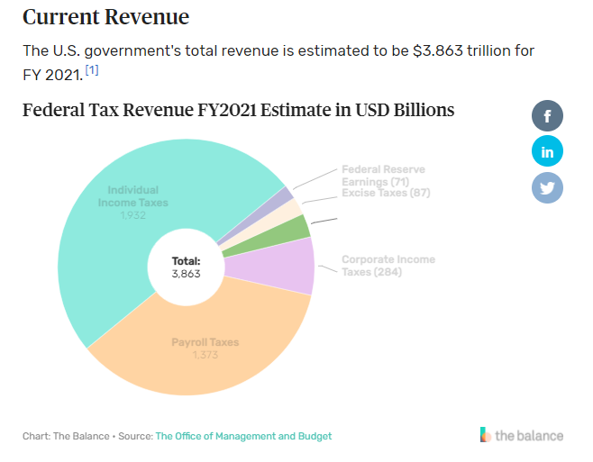Click the Federal Tax Revenue FY2021 chart title

coord(238,110)
